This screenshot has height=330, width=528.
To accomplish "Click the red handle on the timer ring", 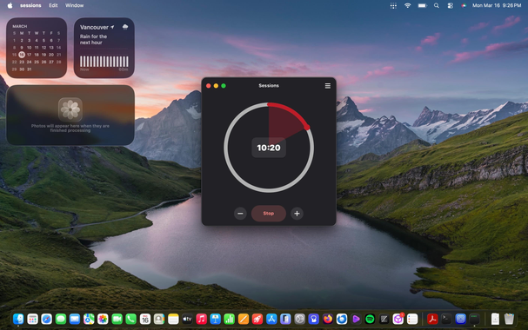I will point(307,128).
